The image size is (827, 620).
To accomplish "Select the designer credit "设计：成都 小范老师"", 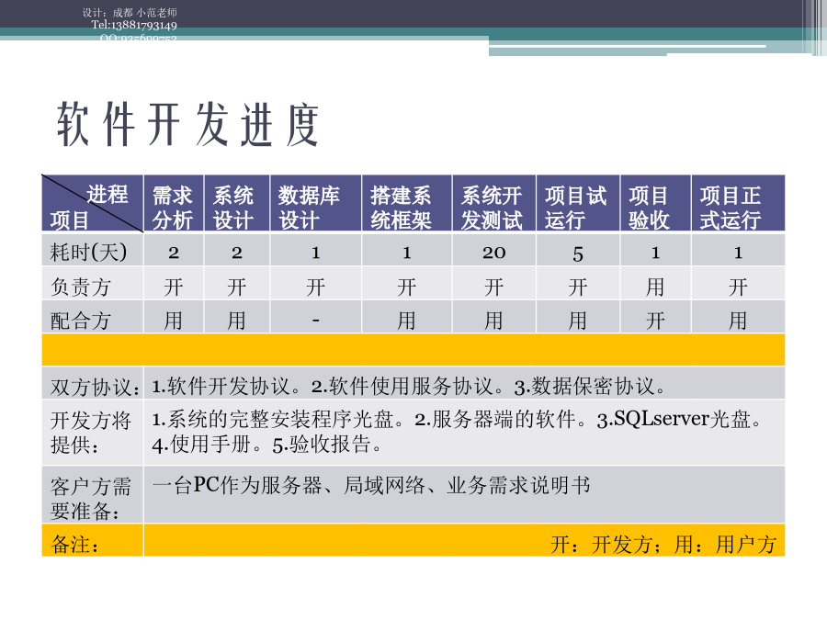I will (x=130, y=13).
